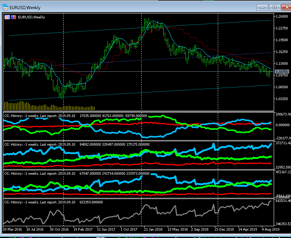
Task: Click the 14 Apr 2019 date label
Action: coord(248,229)
